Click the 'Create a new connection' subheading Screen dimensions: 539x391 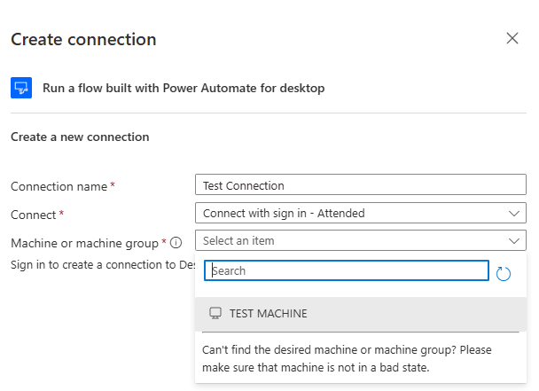coord(80,137)
